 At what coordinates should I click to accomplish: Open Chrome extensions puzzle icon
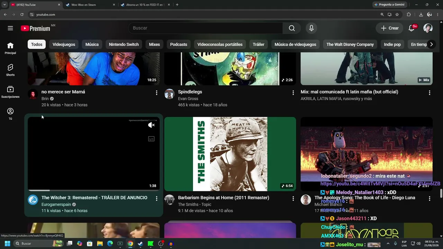(x=409, y=15)
